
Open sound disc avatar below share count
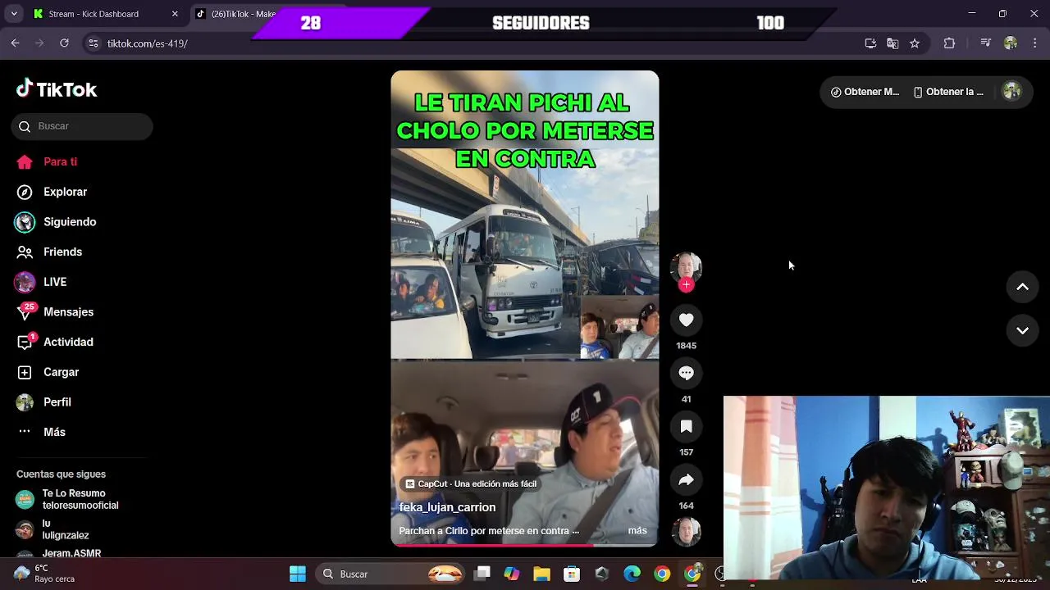[x=687, y=532]
